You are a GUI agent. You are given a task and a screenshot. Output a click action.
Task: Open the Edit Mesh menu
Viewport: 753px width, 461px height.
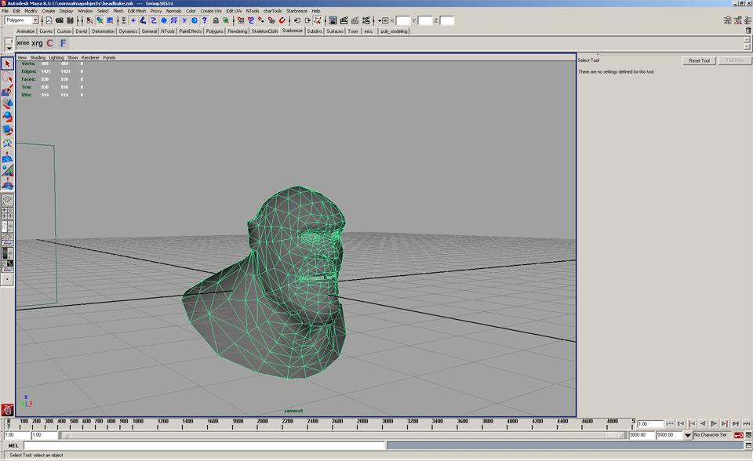coord(136,10)
